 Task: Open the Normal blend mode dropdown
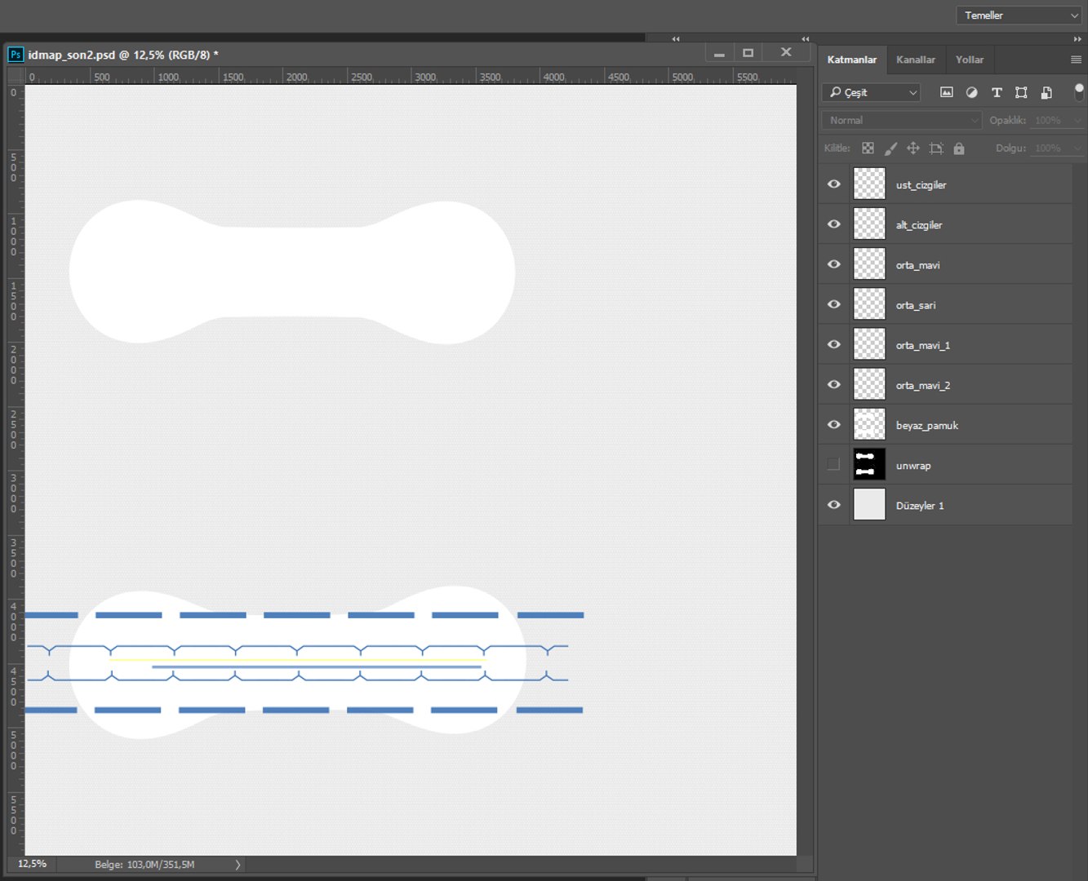902,120
